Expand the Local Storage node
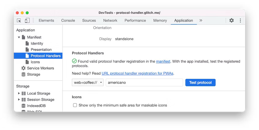This screenshot has width=259, height=130. 19,93
